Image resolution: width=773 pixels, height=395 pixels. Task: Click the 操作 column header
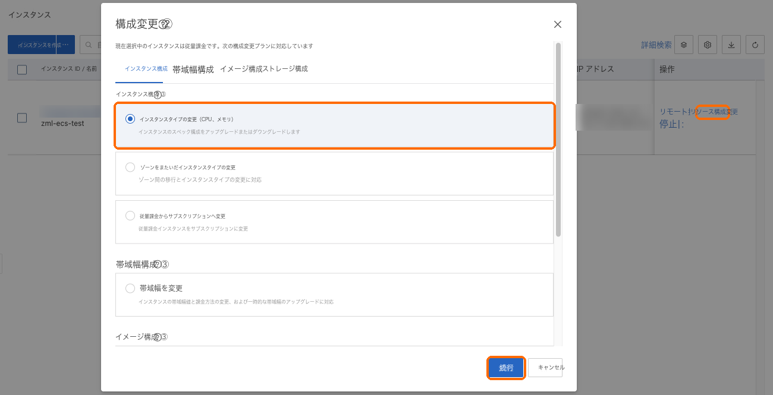pos(667,69)
